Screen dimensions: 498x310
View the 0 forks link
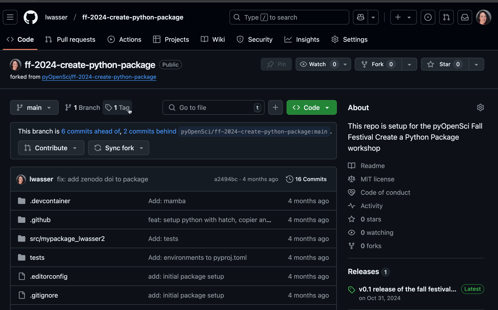tap(365, 246)
